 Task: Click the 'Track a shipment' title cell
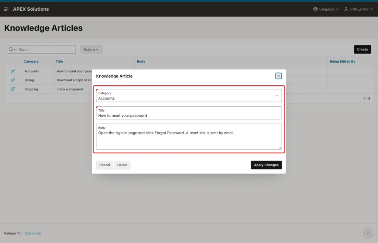click(70, 89)
